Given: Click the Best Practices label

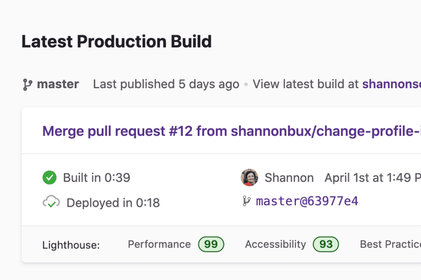Looking at the screenshot, I should [390, 244].
